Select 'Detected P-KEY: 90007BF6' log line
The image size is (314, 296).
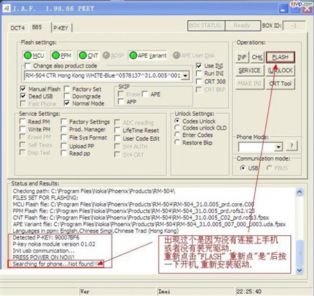point(46,237)
